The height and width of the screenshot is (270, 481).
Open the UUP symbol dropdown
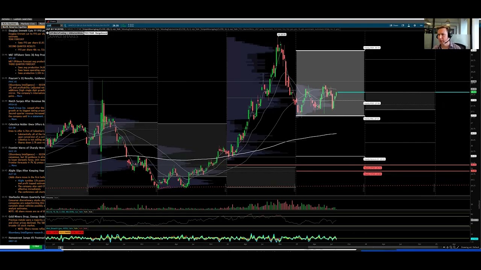click(62, 25)
